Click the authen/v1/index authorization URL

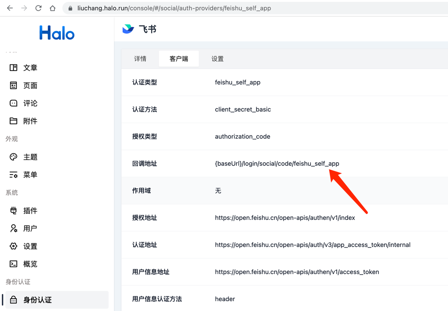[x=285, y=218]
